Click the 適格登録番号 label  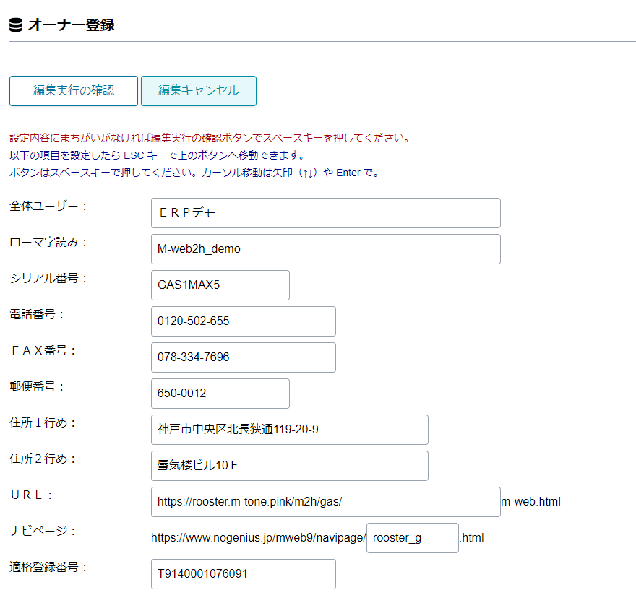pyautogui.click(x=48, y=567)
